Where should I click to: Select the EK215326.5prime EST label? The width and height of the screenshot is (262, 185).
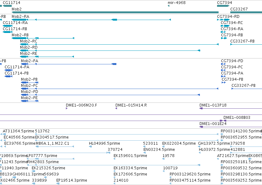(x=48, y=168)
